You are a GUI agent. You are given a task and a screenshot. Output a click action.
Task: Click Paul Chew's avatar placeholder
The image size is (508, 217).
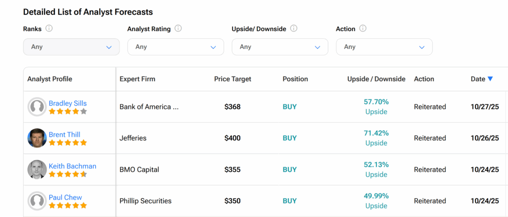pyautogui.click(x=37, y=201)
